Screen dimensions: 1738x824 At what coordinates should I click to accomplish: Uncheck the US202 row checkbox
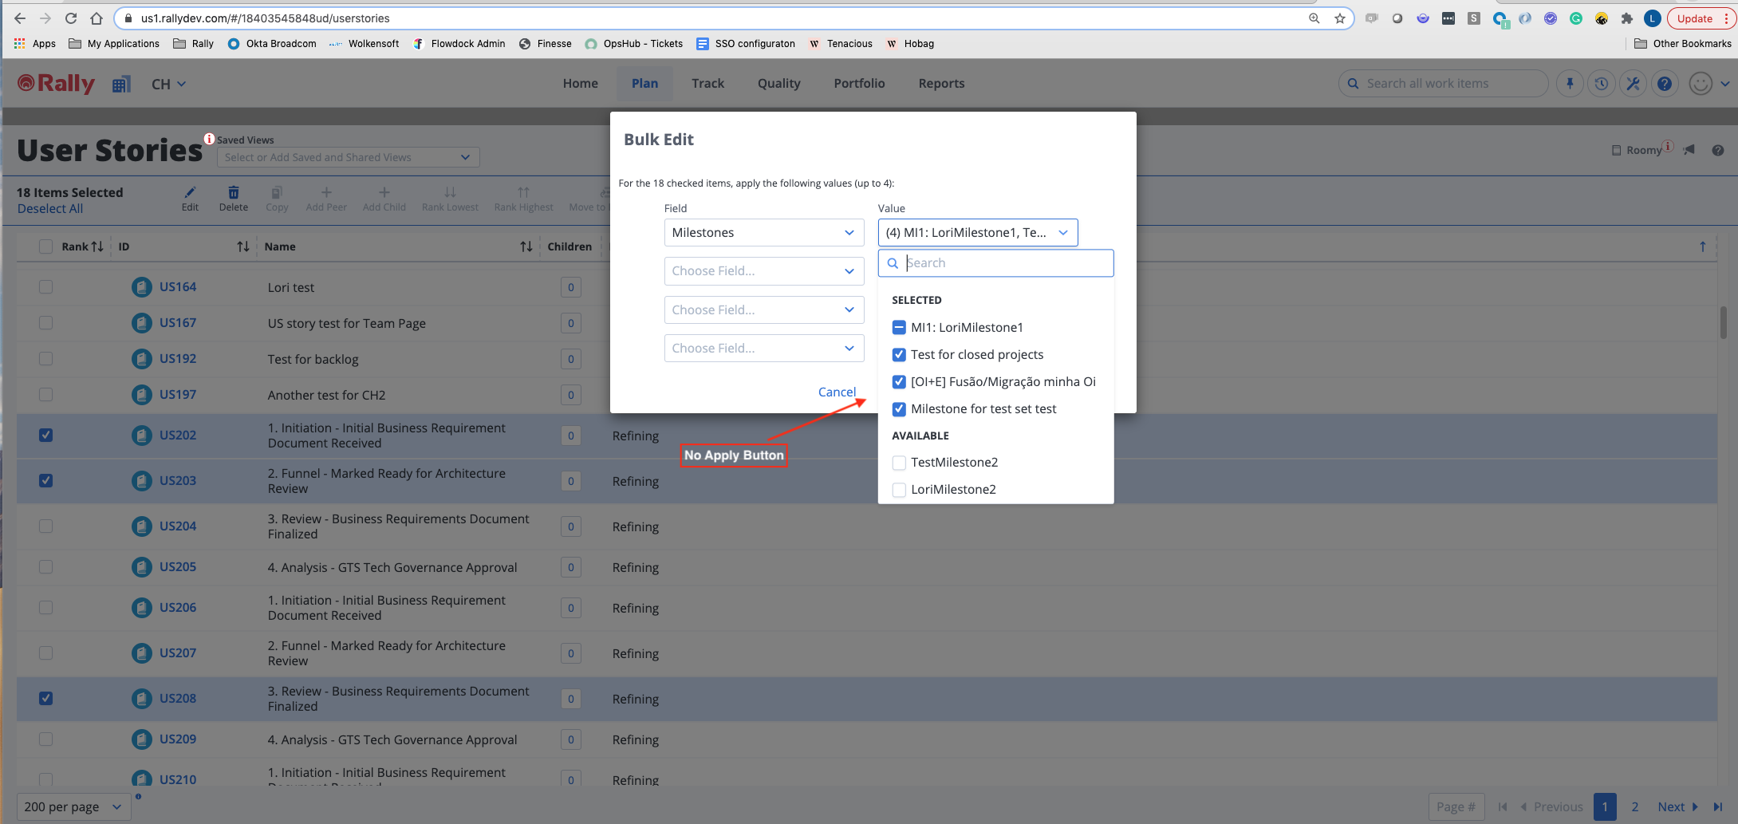click(x=46, y=436)
